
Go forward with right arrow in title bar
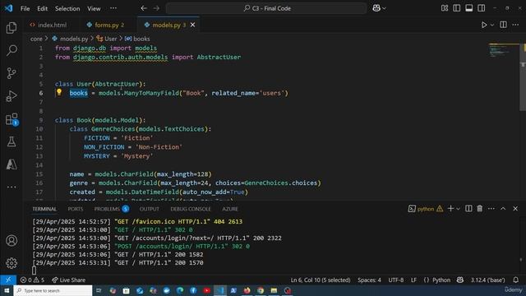click(x=156, y=8)
